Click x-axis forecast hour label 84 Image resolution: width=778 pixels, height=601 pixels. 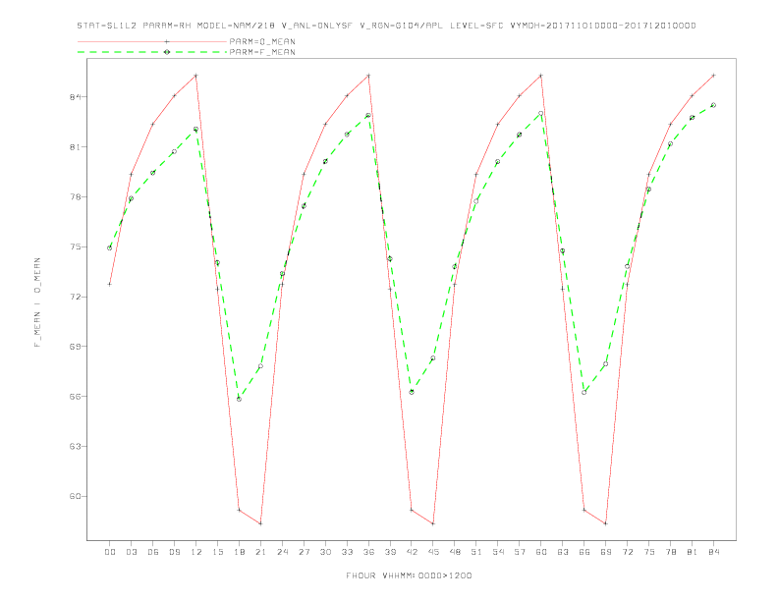pos(713,552)
